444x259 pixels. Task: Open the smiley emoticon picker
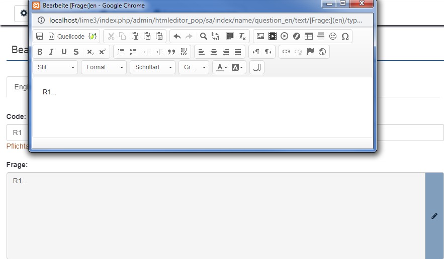(x=333, y=36)
